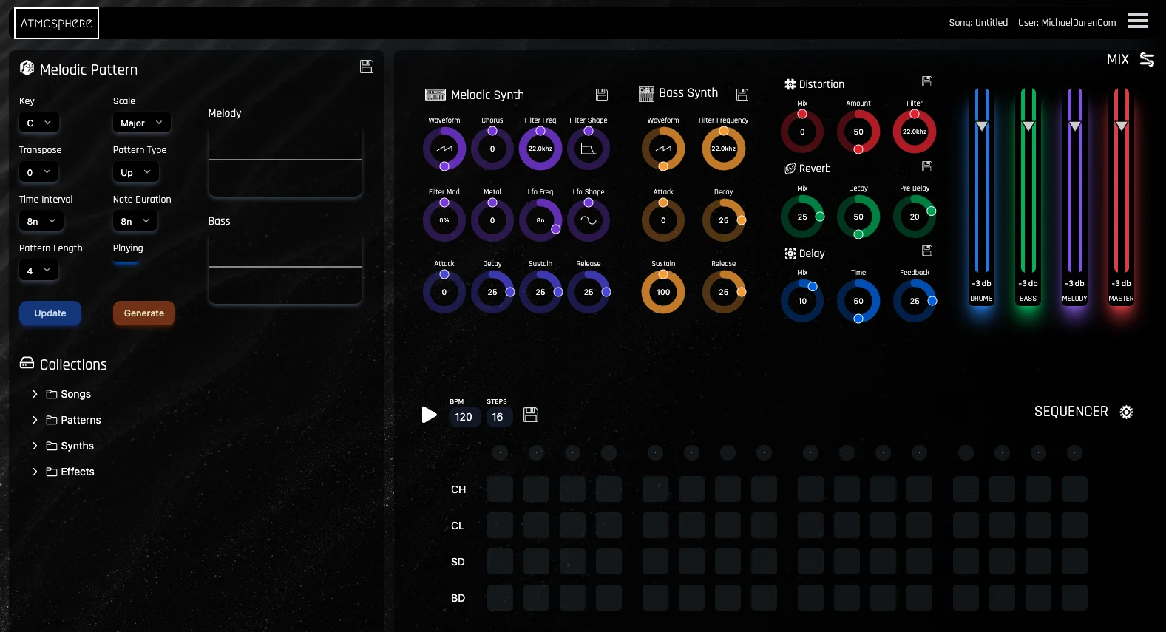This screenshot has width=1166, height=632.
Task: Click the BPM field showing 120
Action: coord(464,417)
